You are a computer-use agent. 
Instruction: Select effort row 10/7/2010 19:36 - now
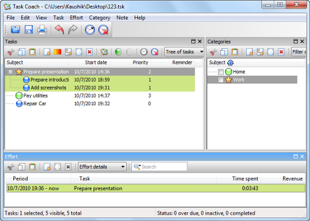pyautogui.click(x=156, y=188)
